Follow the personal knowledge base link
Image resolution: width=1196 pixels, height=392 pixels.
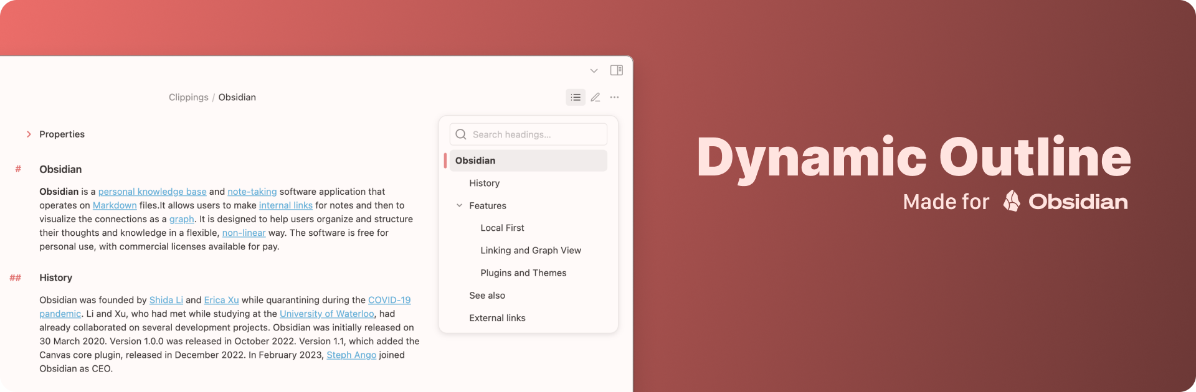pyautogui.click(x=153, y=192)
